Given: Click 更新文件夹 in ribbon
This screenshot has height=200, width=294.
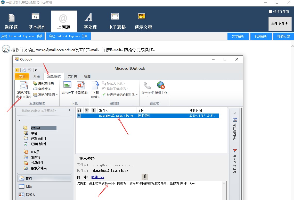Looking at the screenshot, I should (44, 83).
